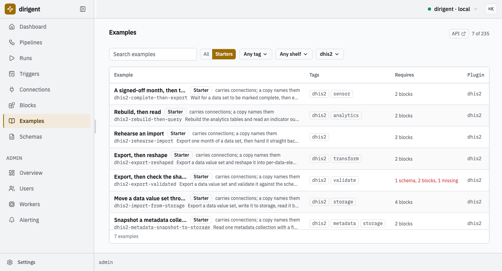Collapse the sidebar with the panel icon
This screenshot has width=502, height=271.
click(x=83, y=9)
